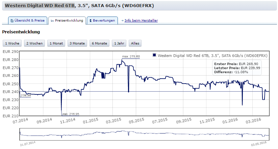Click the EUR 290 axis label
The image size is (278, 149).
(x=10, y=52)
